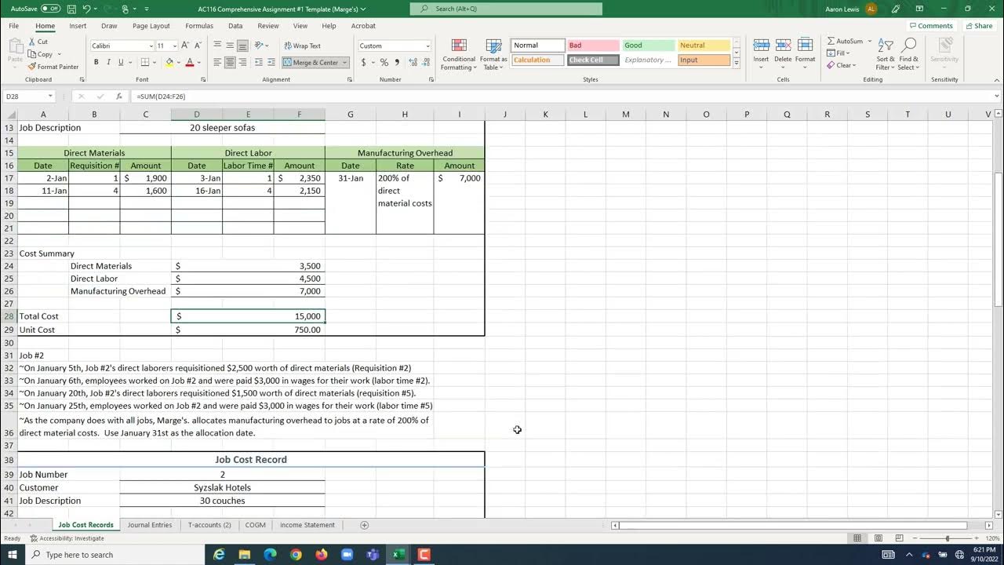Click the Copy icon
The width and height of the screenshot is (1004, 565).
(32, 54)
